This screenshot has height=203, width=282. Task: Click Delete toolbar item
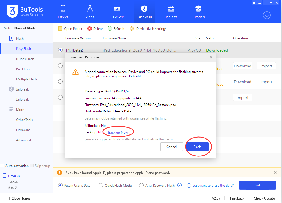click(x=95, y=28)
